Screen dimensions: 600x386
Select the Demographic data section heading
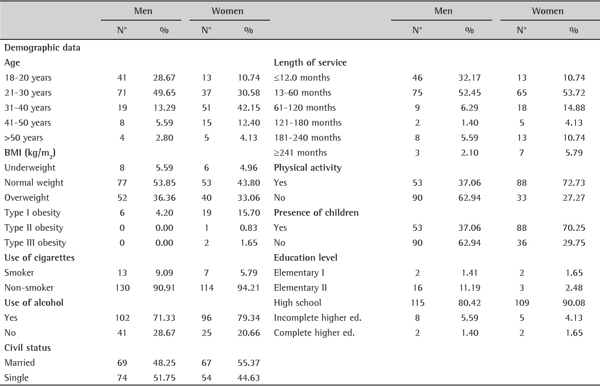(x=42, y=47)
